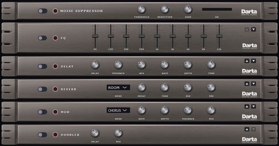Image resolution: width=279 pixels, height=146 pixels.
Task: Click the Noise Suppressor red LED
Action: [55, 11]
